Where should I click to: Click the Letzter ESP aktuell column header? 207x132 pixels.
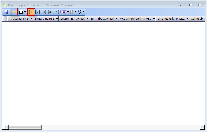(73, 19)
